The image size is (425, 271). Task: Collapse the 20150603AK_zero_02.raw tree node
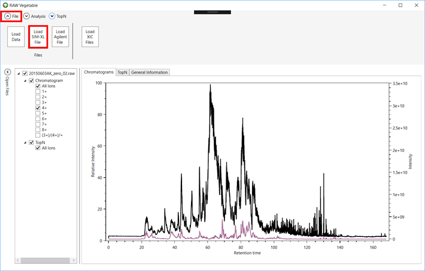[19, 74]
